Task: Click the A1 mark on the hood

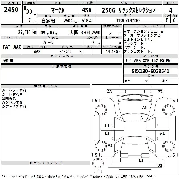Action: coord(145,108)
